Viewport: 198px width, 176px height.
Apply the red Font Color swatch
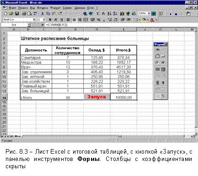(152, 20)
